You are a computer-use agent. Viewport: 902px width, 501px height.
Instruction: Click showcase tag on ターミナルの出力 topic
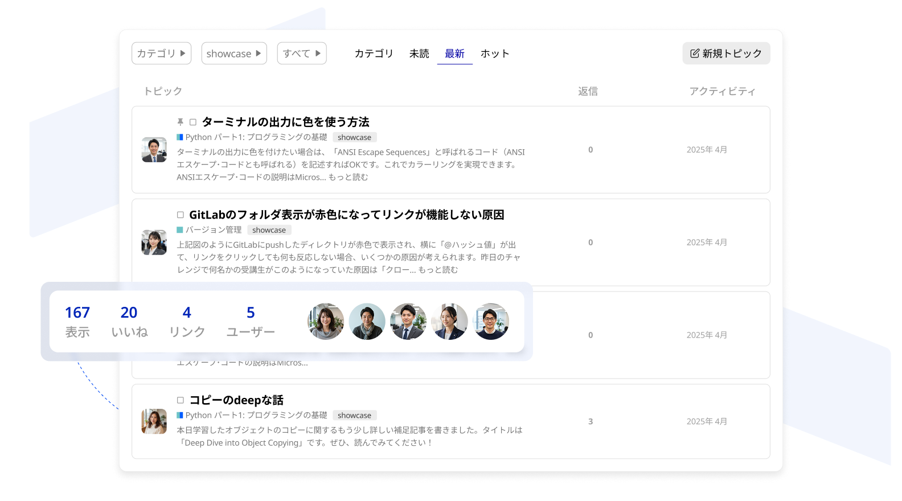(354, 137)
